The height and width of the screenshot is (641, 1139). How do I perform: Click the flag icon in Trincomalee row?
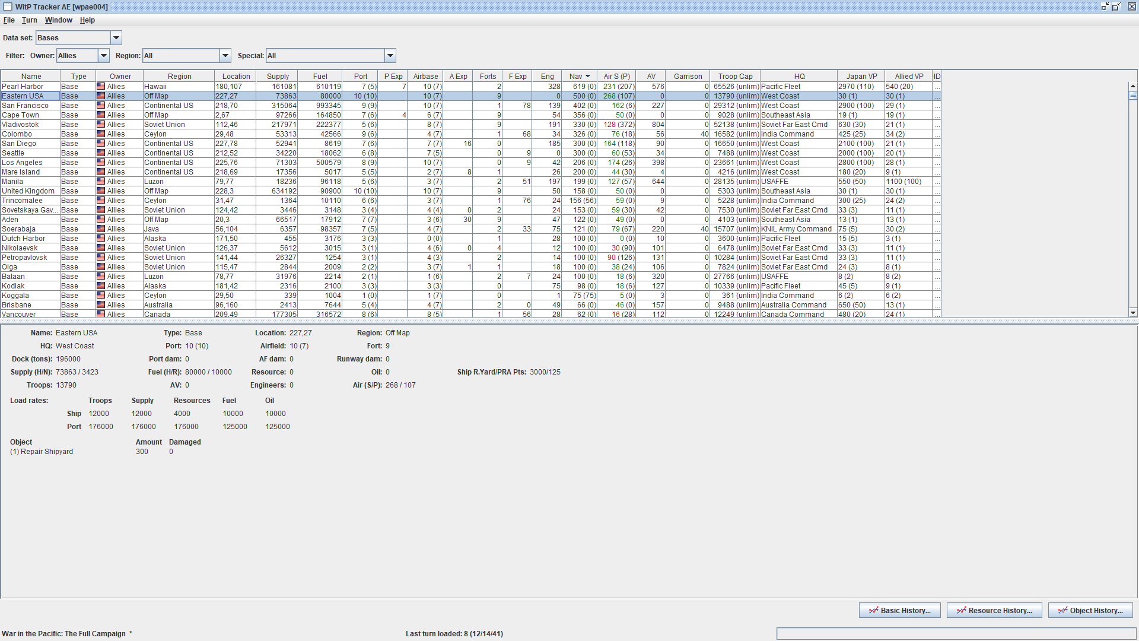pos(101,201)
